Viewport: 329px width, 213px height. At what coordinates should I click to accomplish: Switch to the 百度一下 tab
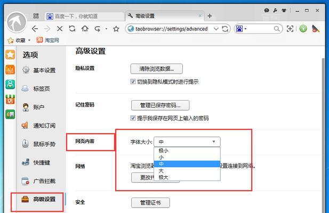click(85, 16)
